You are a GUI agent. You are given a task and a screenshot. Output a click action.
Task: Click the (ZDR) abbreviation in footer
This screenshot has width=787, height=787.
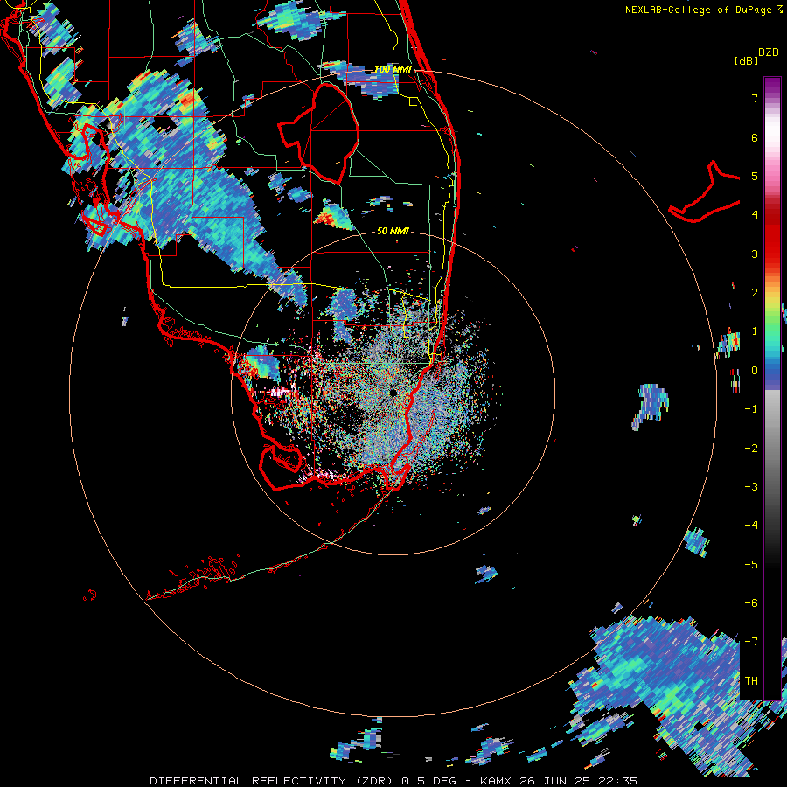coord(375,781)
